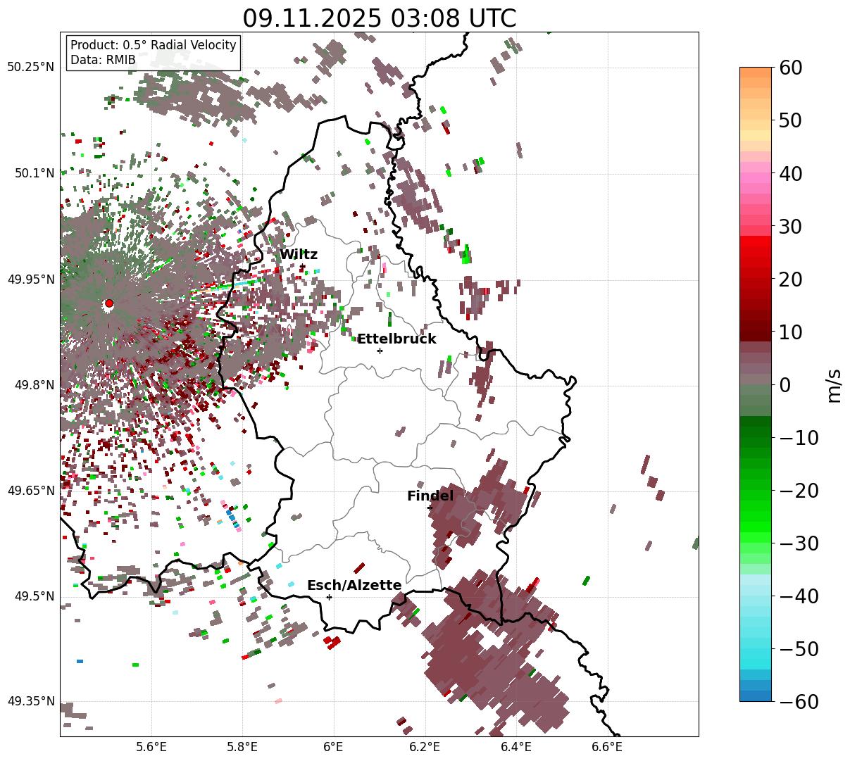Click the Ettelbruck city label
The height and width of the screenshot is (761, 850).
tap(396, 339)
